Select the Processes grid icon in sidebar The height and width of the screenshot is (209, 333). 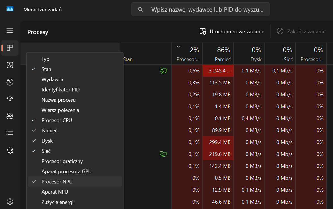pos(10,48)
